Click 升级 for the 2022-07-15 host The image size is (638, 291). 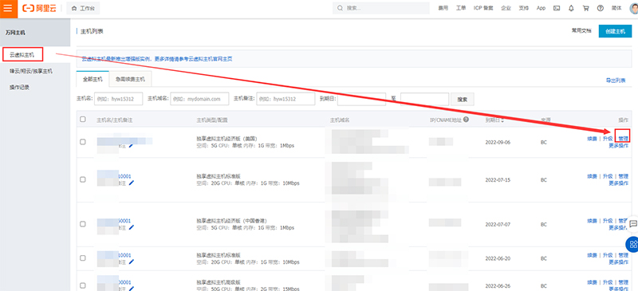608,176
